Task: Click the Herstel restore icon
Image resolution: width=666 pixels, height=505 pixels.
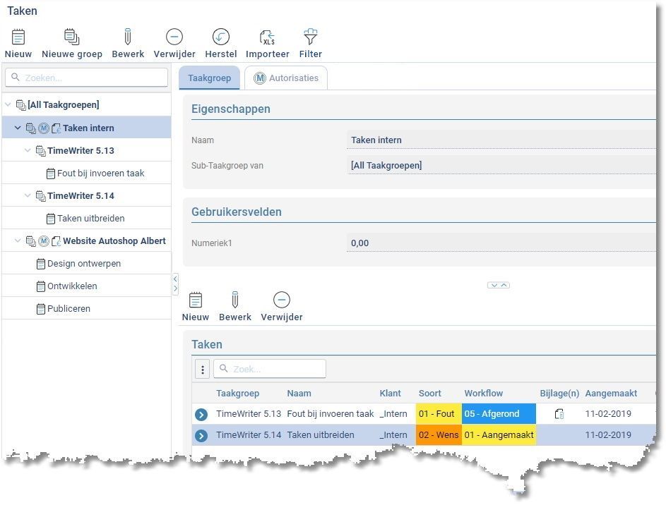Action: click(x=221, y=38)
